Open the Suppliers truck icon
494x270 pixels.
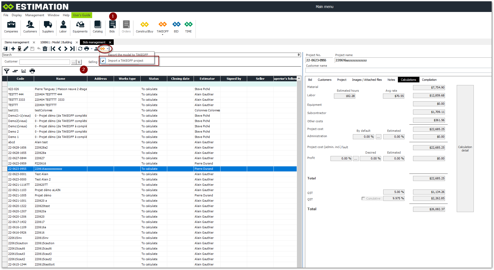coord(48,27)
